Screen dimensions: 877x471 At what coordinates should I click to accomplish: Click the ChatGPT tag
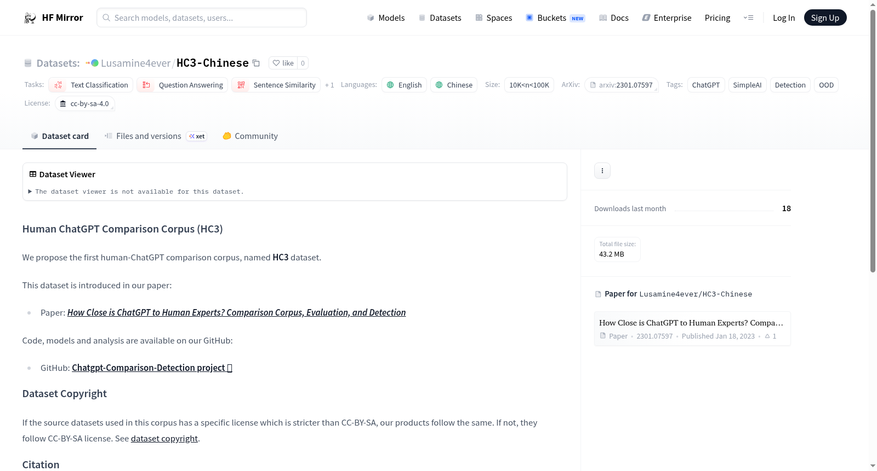click(706, 85)
